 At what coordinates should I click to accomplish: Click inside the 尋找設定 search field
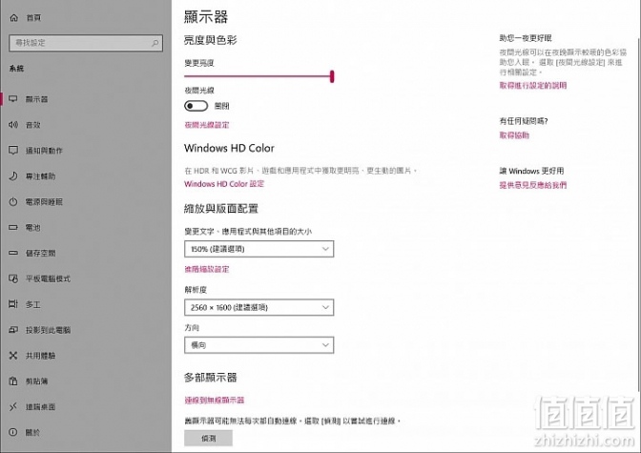coord(86,43)
